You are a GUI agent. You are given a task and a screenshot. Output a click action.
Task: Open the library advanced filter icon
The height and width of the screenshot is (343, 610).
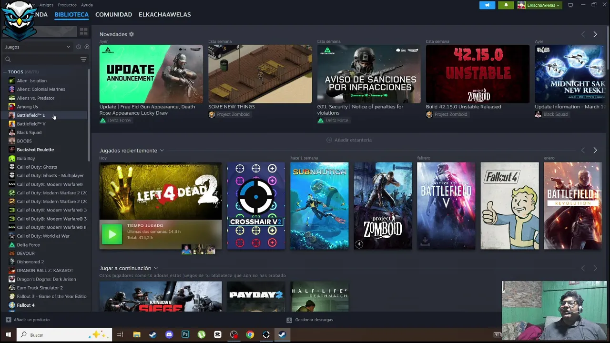pyautogui.click(x=83, y=60)
